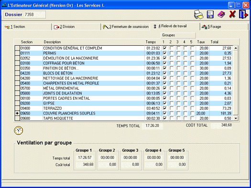The height and width of the screenshot is (188, 251).
Task: Click description PORTES CADRES EN MÉTAL
Action: [66, 98]
